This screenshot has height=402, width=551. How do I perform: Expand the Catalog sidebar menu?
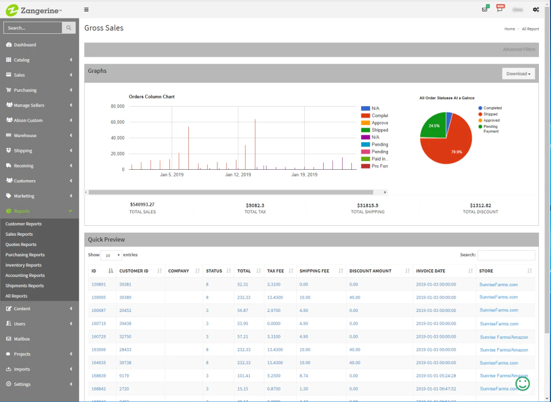pos(40,60)
